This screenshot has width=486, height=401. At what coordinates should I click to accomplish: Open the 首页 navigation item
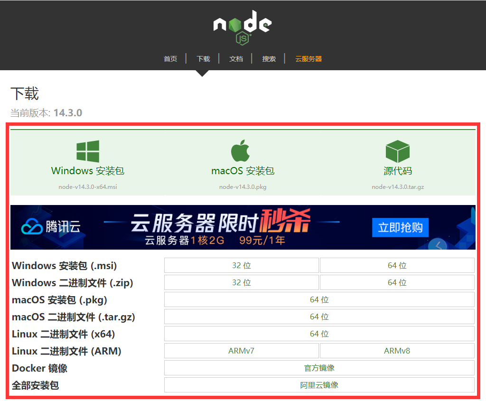(170, 59)
